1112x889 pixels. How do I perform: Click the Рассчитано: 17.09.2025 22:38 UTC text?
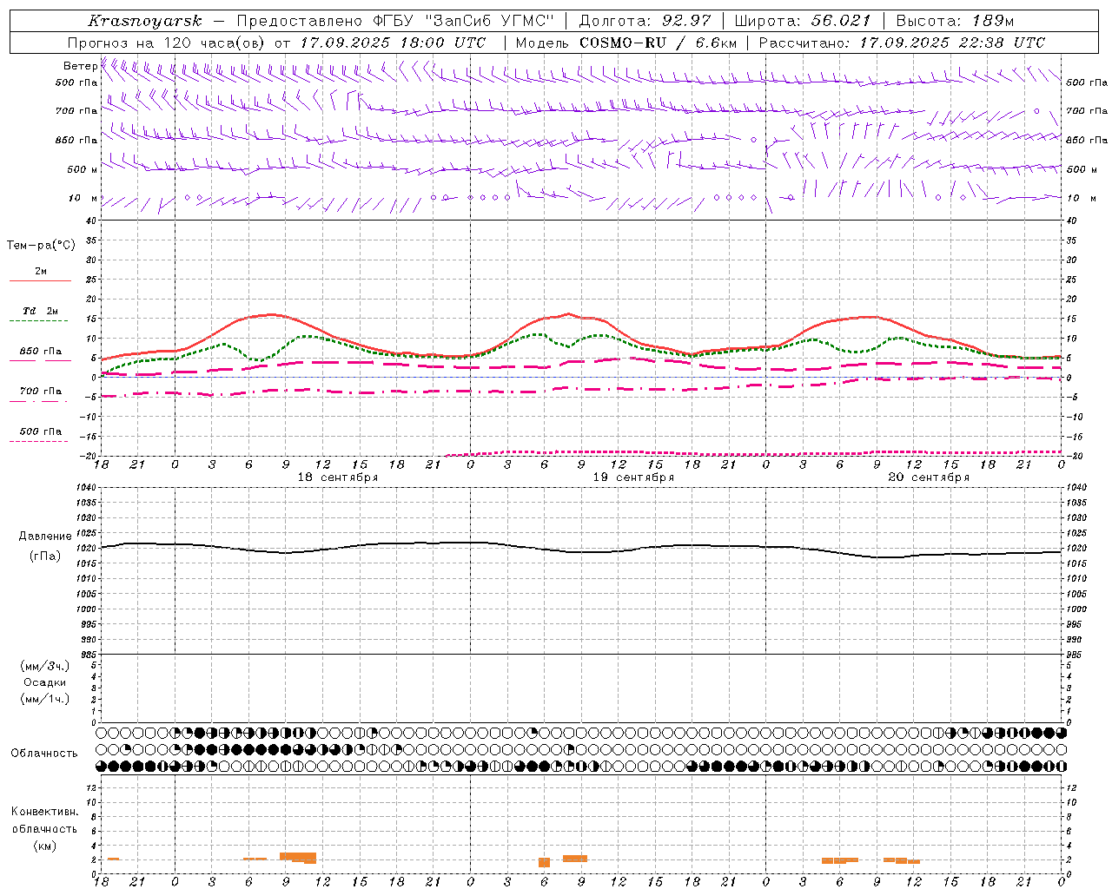tap(902, 43)
